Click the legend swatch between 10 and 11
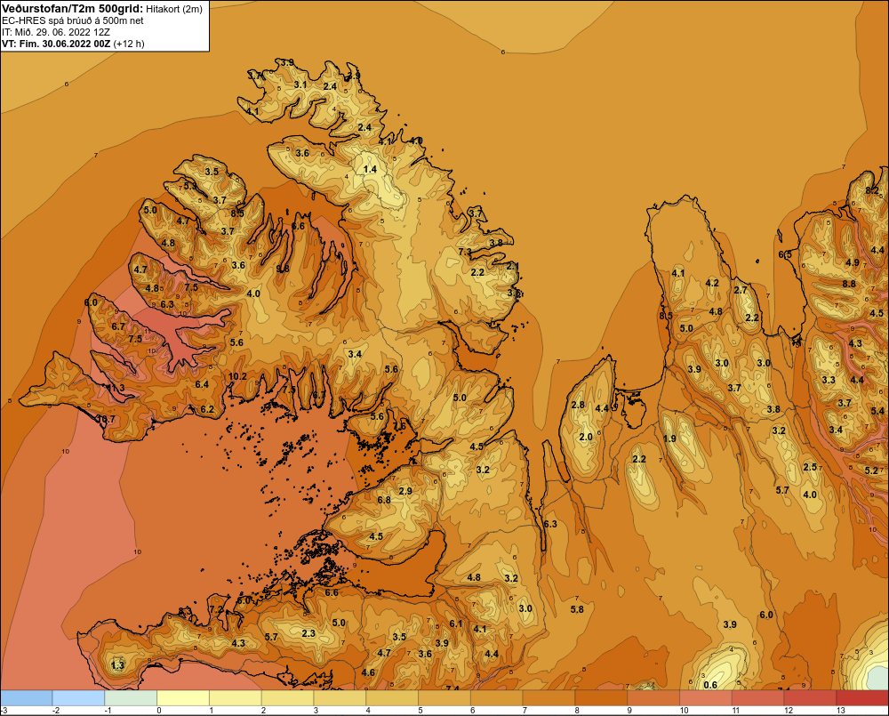The height and width of the screenshot is (716, 889). pyautogui.click(x=706, y=698)
